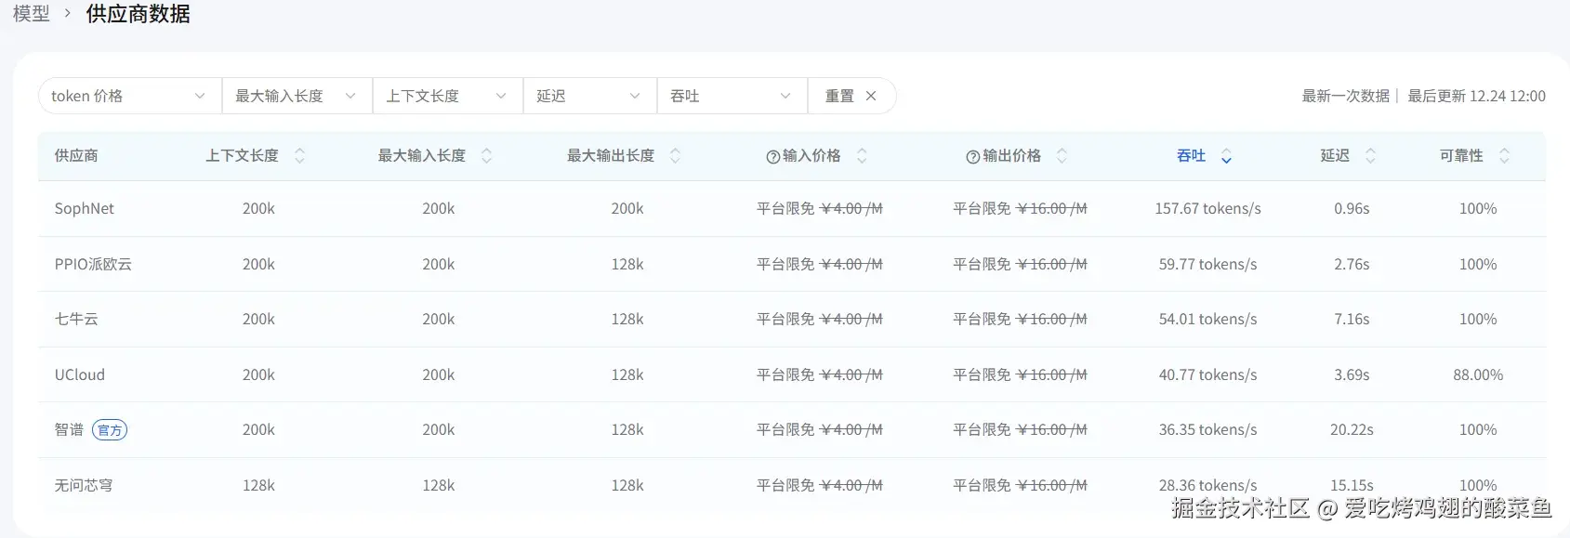The height and width of the screenshot is (538, 1570).
Task: Click the 官方 tag next to 智谱
Action: coord(110,430)
